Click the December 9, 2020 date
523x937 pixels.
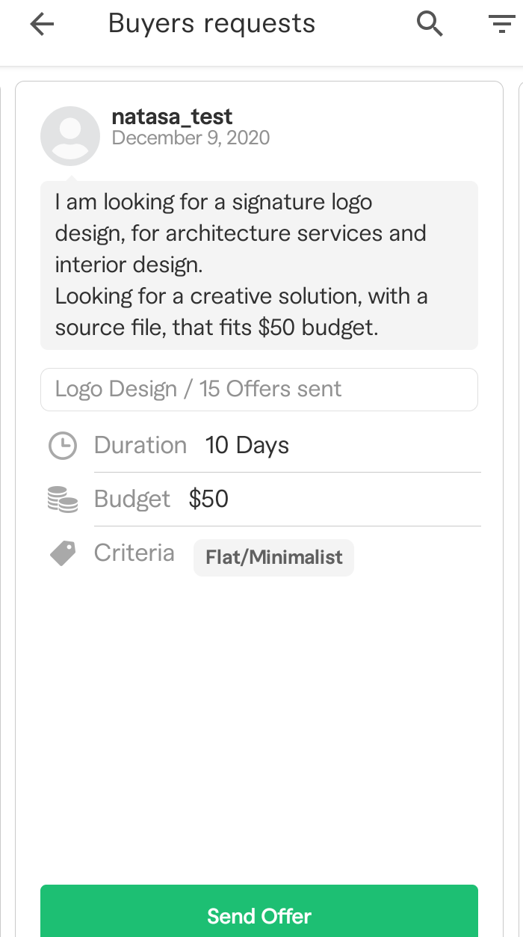tap(191, 138)
